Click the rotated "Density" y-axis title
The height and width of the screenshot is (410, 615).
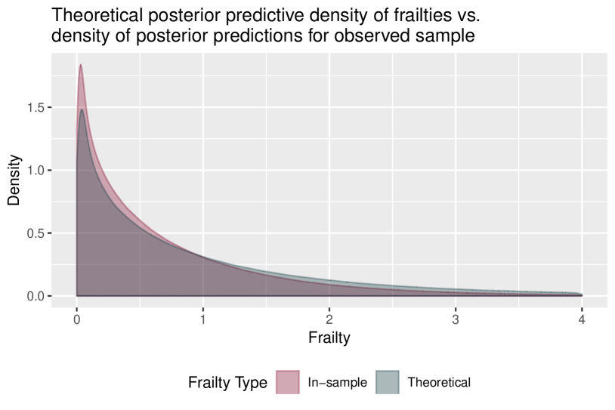(14, 181)
